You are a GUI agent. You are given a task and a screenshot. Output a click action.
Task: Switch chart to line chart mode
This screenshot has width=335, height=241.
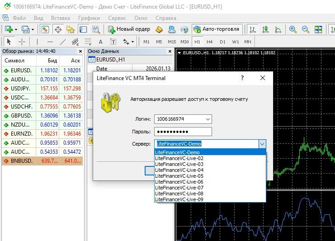[x=278, y=29]
